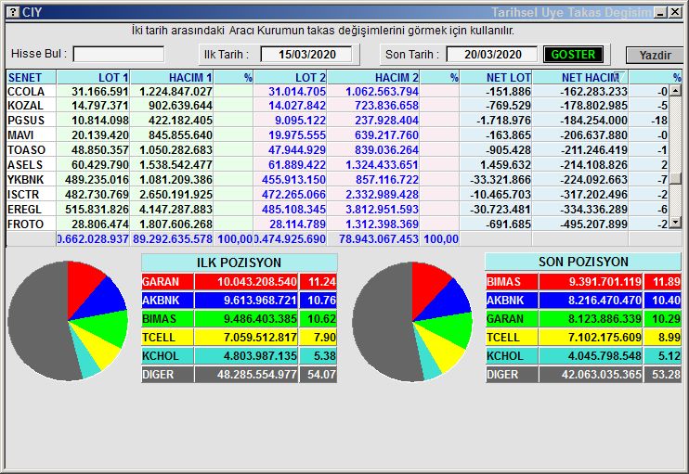This screenshot has height=474, width=689.
Task: Select the Ilk Tarih date field
Action: pos(305,55)
